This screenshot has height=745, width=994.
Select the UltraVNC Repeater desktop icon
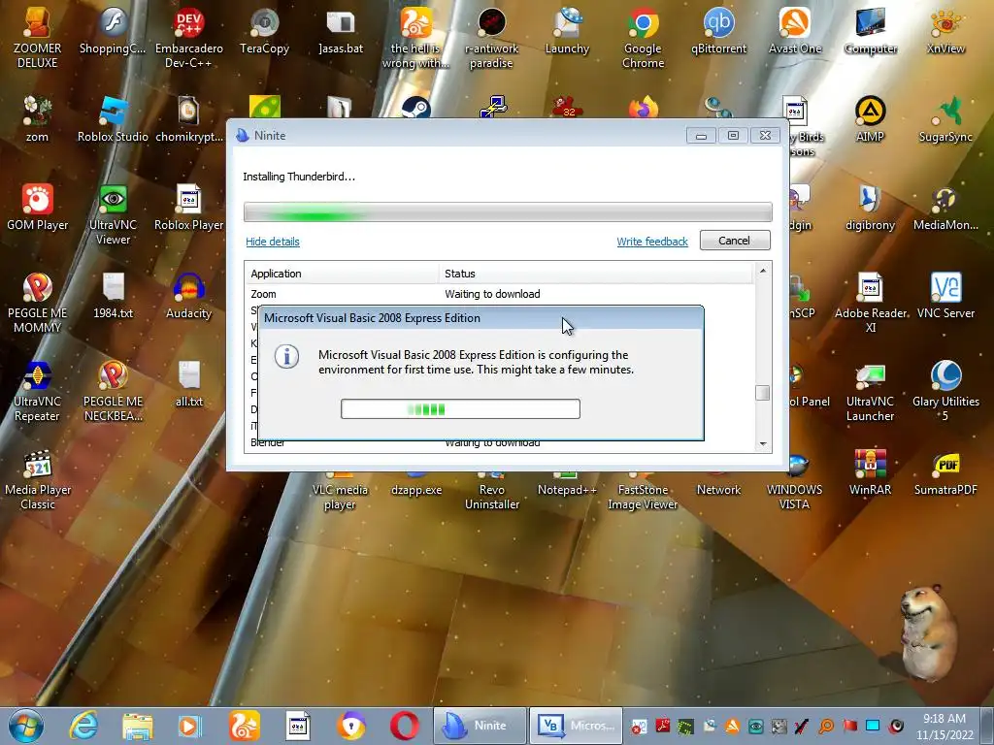37,390
